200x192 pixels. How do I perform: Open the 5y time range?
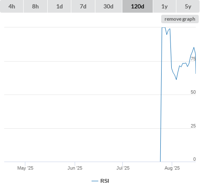click(x=188, y=6)
